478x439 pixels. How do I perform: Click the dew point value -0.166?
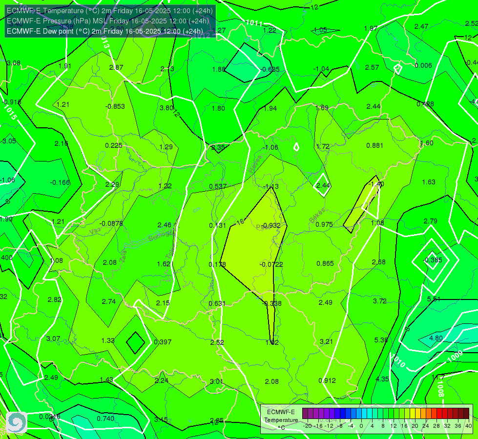tap(60, 182)
